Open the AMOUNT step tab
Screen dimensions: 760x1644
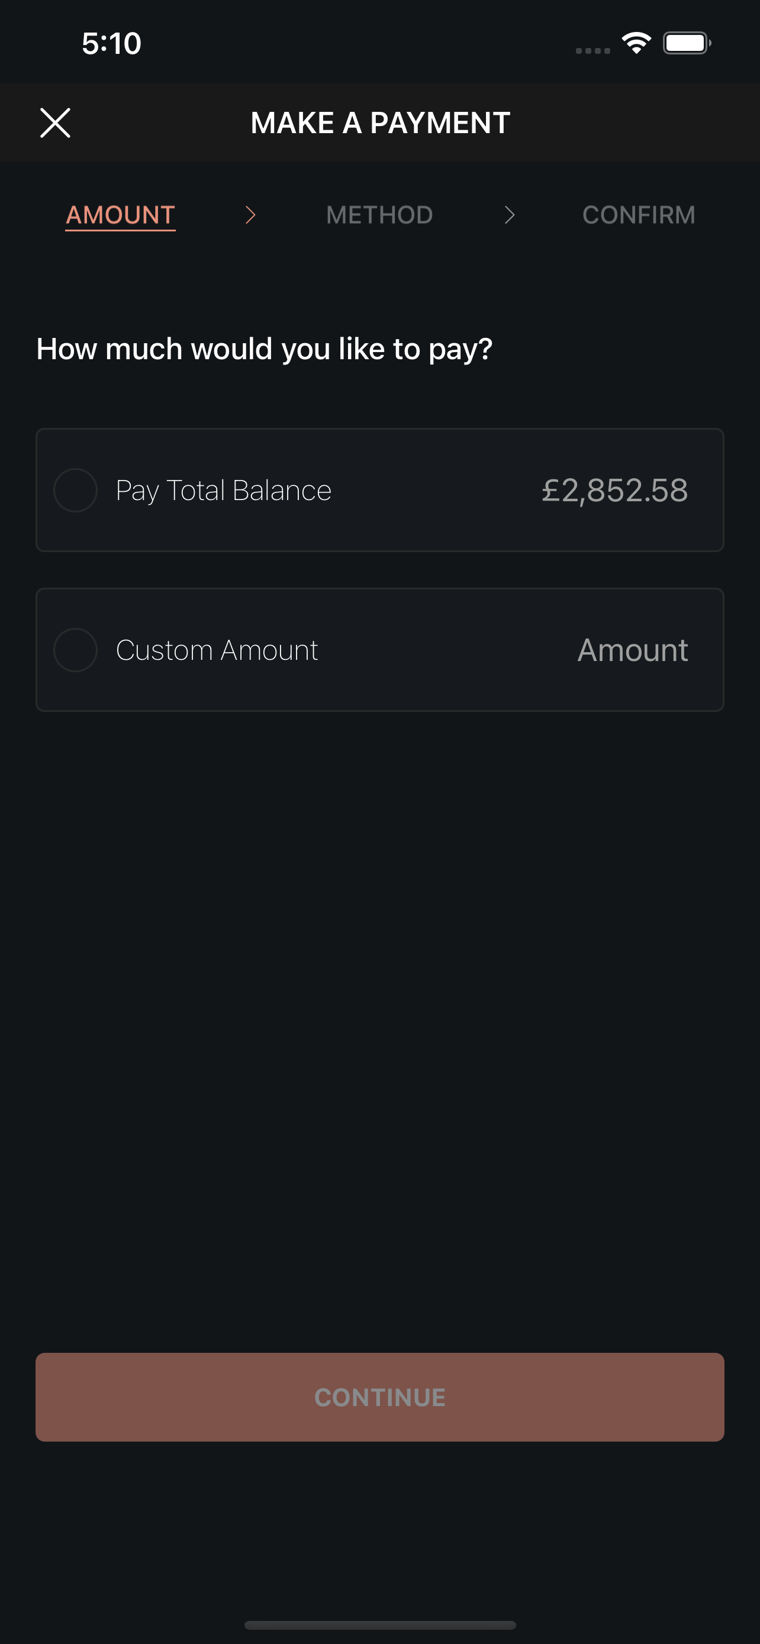tap(121, 216)
